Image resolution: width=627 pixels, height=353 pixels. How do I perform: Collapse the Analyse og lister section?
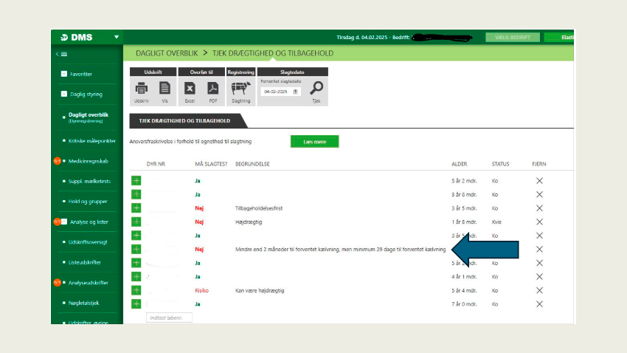[64, 222]
